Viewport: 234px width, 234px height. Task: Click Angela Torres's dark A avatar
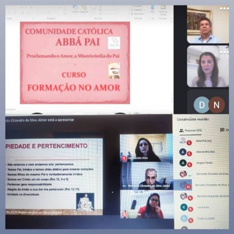tap(183, 163)
